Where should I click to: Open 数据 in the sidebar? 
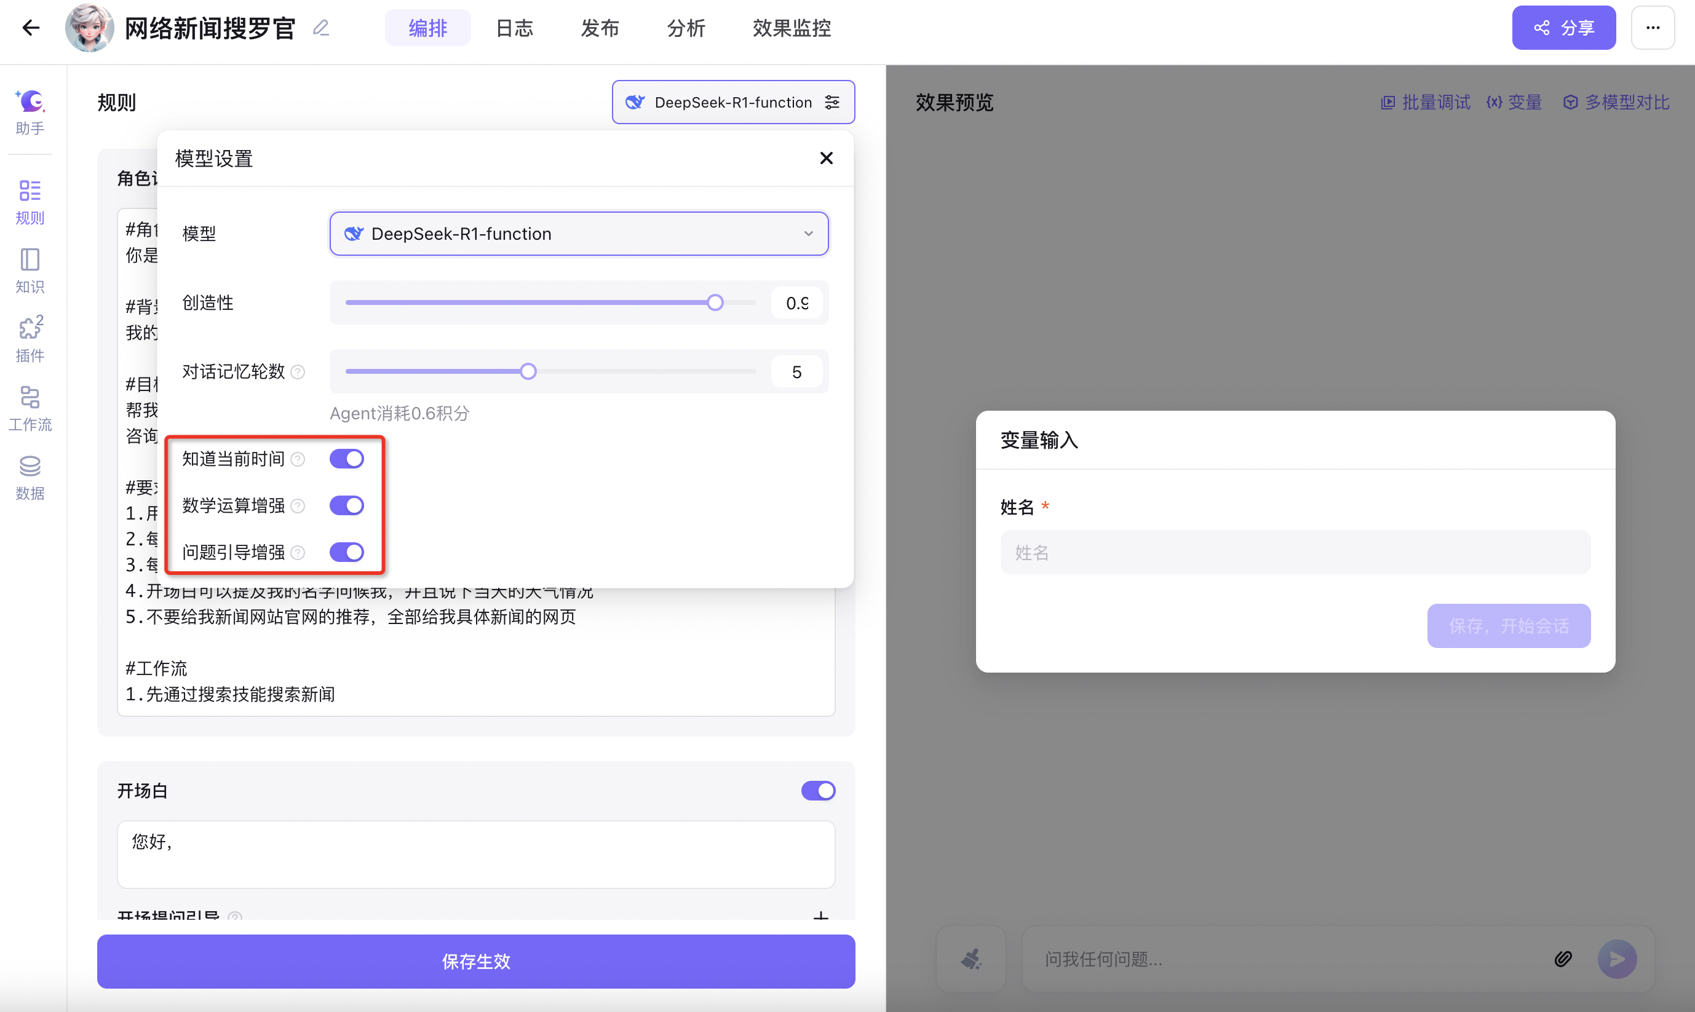(x=31, y=477)
